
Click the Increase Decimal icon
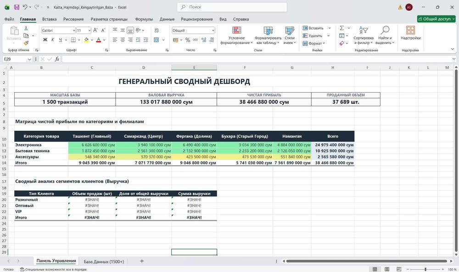point(204,40)
